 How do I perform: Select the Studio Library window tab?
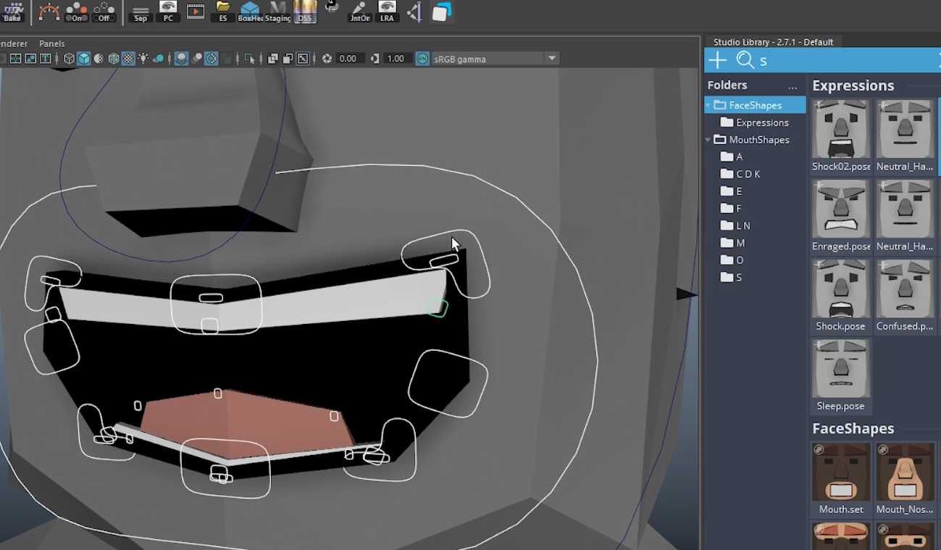[x=773, y=42]
